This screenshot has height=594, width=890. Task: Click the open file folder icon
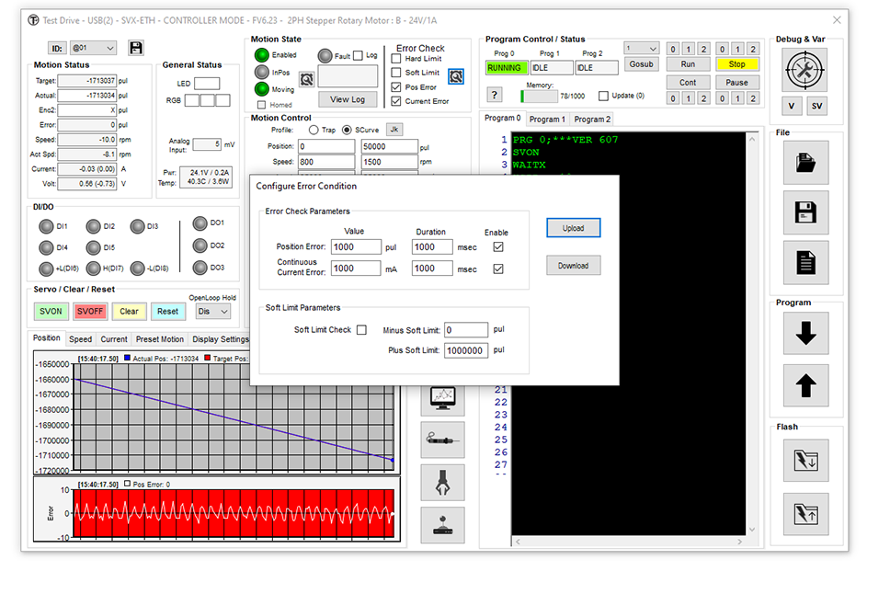(x=805, y=163)
